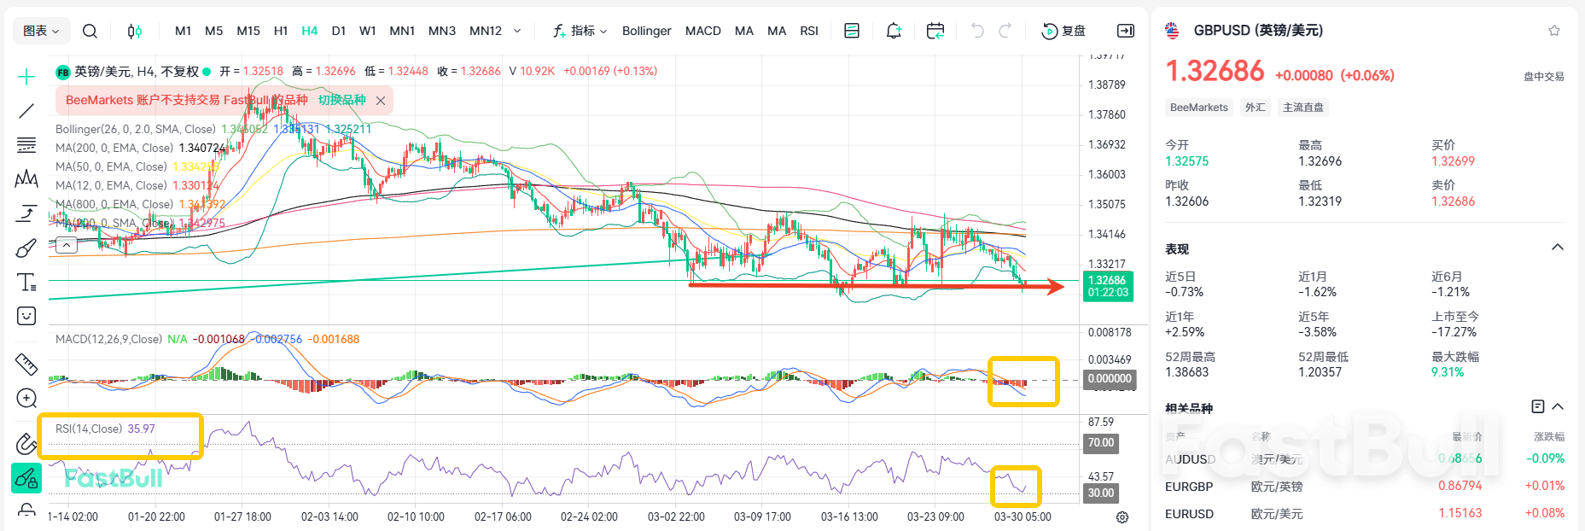1585x531 pixels.
Task: Switch timeframe to M1
Action: (x=183, y=31)
